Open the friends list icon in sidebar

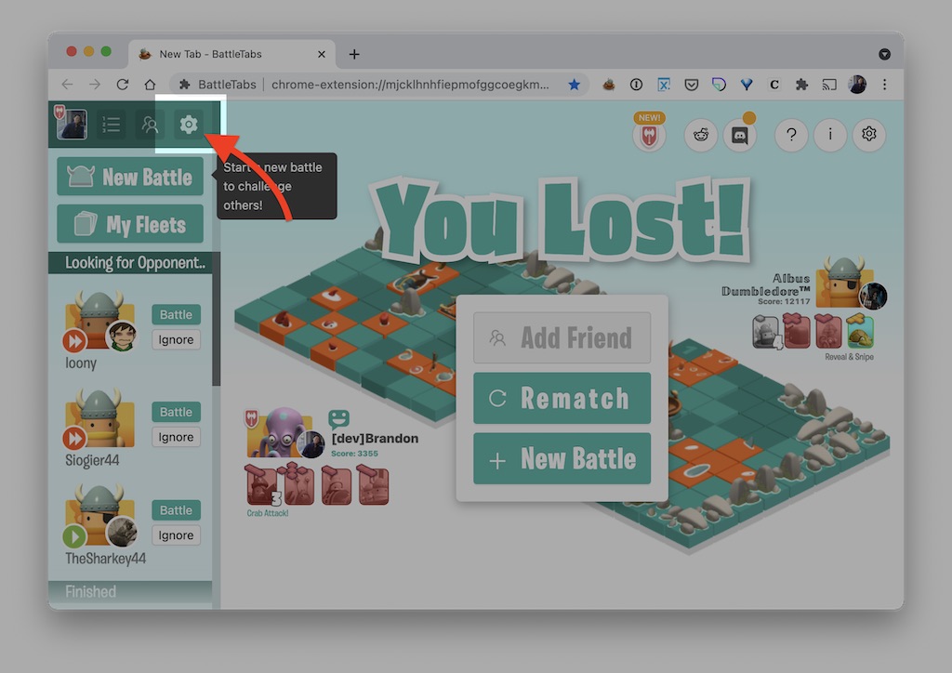coord(150,125)
